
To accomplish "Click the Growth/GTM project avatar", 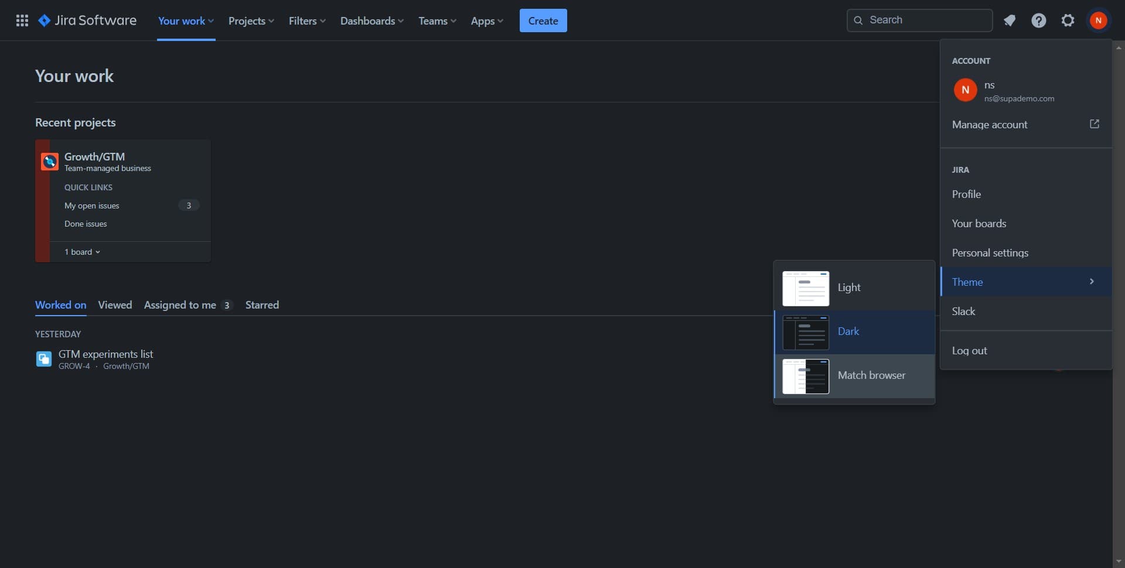I will [x=49, y=161].
